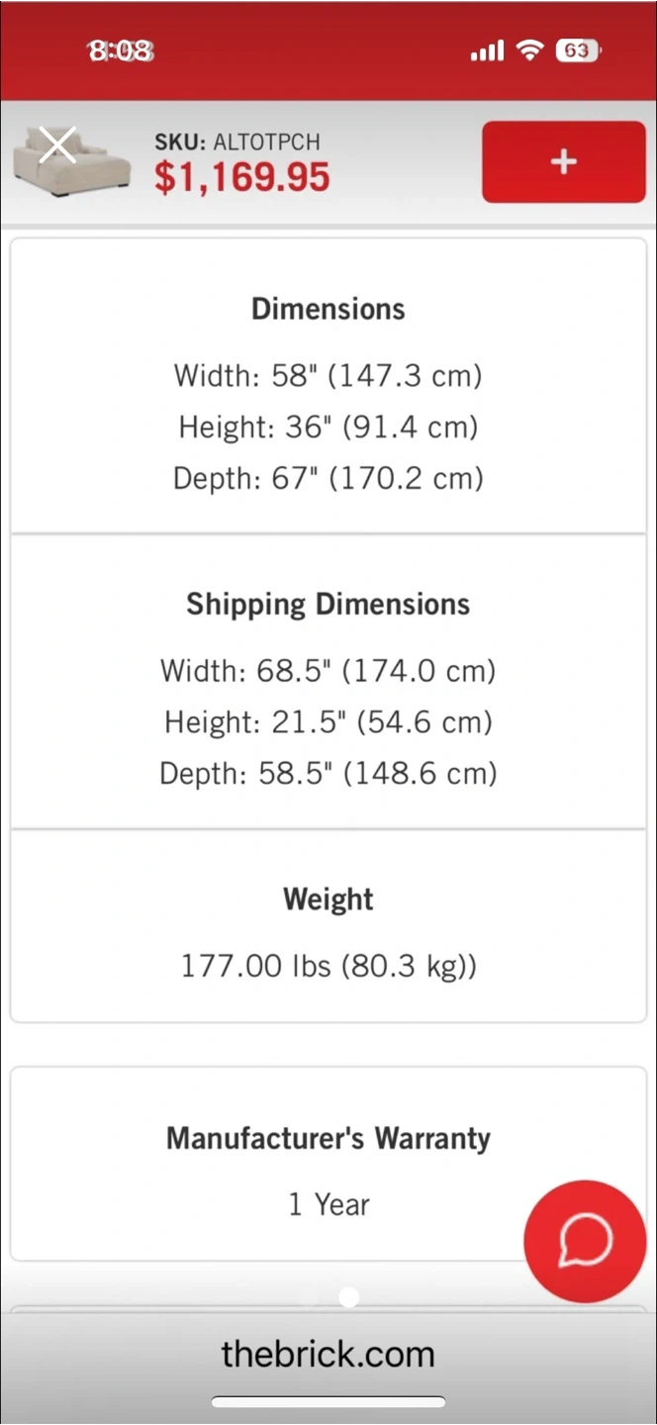
Task: Tap the chaise product thumbnail image
Action: (73, 163)
